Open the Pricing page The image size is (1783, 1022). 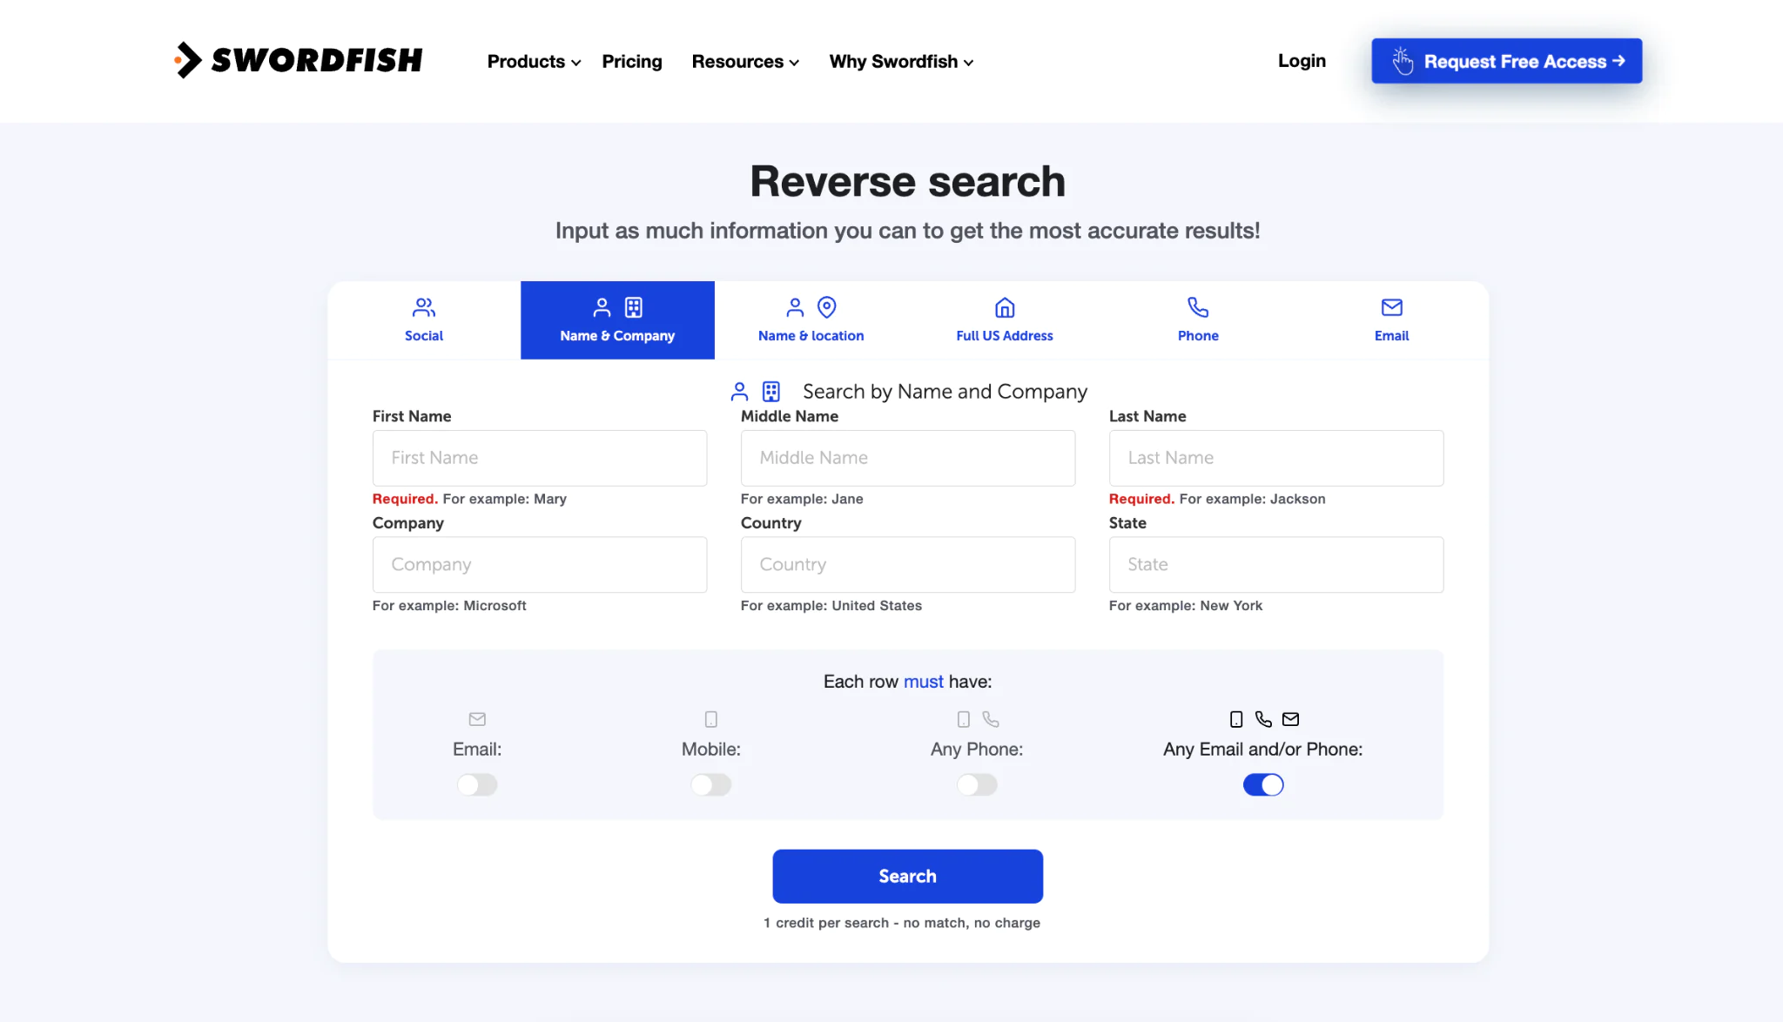632,62
